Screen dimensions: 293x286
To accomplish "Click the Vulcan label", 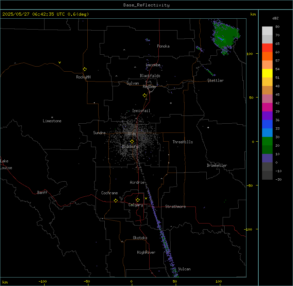I will 184,269.
